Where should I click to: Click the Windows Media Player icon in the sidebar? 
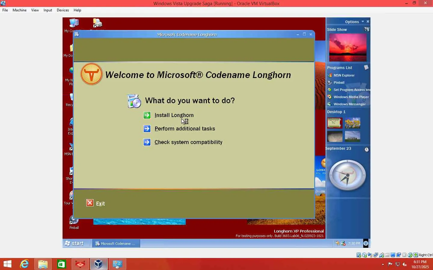[330, 97]
